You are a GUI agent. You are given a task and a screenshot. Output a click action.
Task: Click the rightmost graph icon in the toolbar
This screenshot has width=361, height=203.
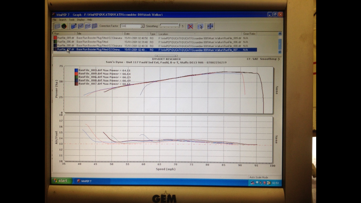point(210,26)
